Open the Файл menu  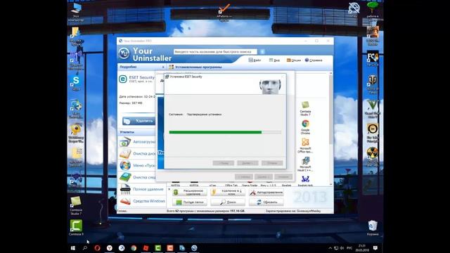click(255, 60)
